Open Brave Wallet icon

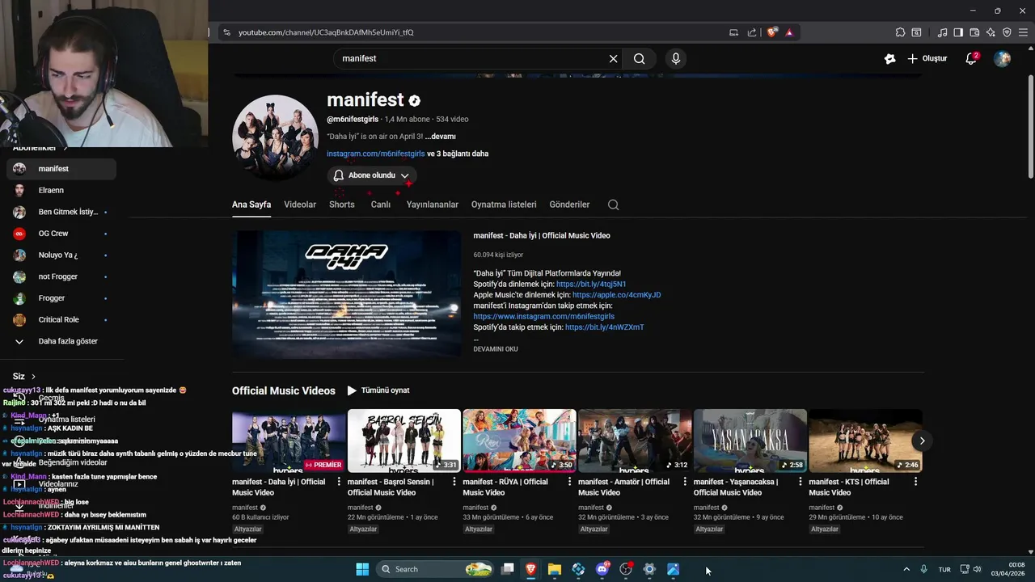tap(974, 32)
